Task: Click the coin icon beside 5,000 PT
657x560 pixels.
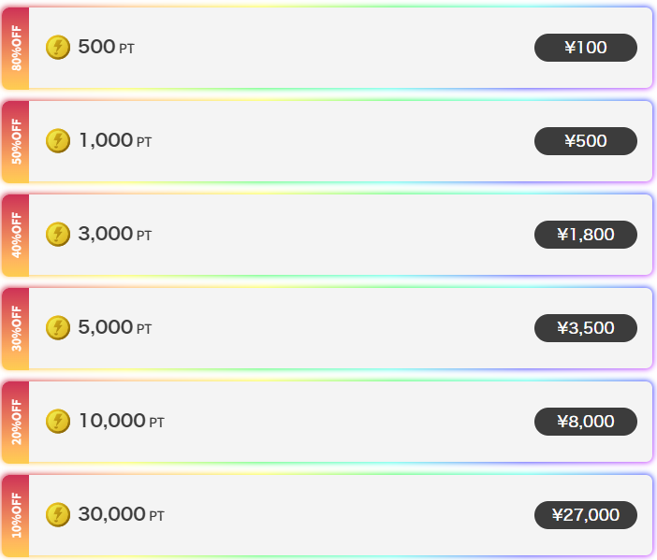Action: click(x=58, y=327)
